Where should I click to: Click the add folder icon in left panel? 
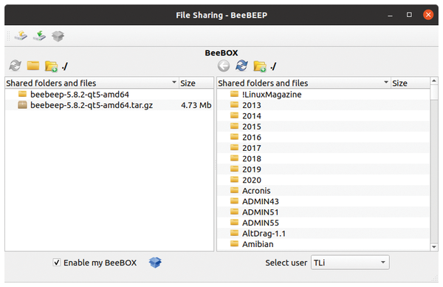tap(51, 66)
